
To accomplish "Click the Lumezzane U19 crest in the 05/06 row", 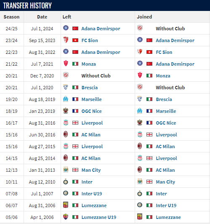I will click(66, 217).
